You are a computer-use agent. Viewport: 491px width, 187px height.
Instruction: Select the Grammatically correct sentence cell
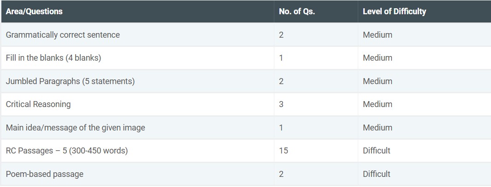(63, 35)
